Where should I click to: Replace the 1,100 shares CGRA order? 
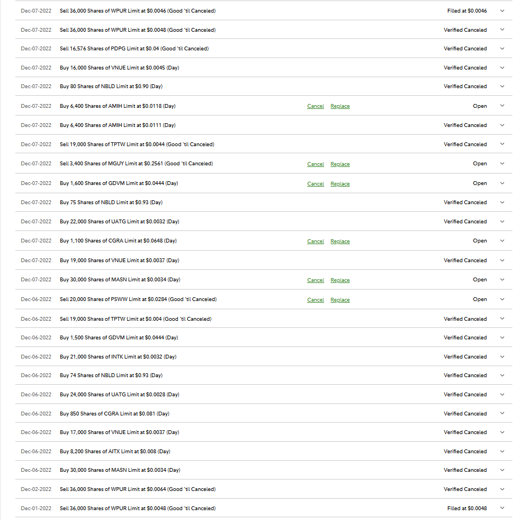[x=340, y=241]
